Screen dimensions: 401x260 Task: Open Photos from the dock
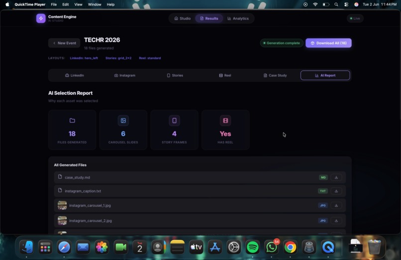(x=102, y=247)
